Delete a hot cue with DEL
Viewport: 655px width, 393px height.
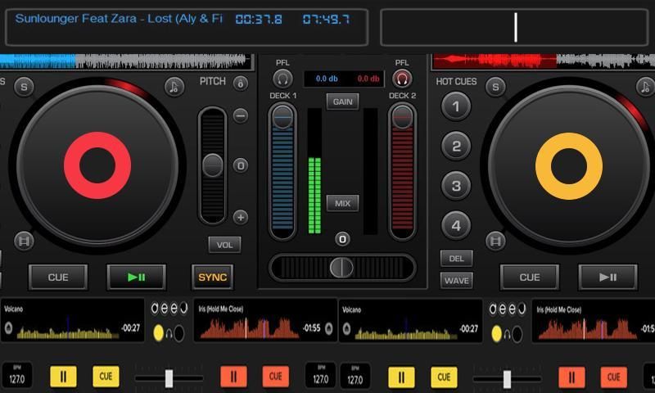[456, 258]
